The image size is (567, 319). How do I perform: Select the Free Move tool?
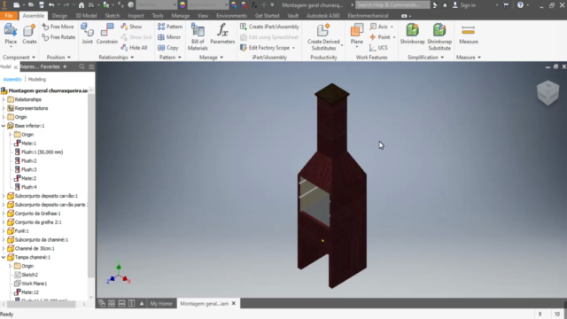[x=58, y=27]
